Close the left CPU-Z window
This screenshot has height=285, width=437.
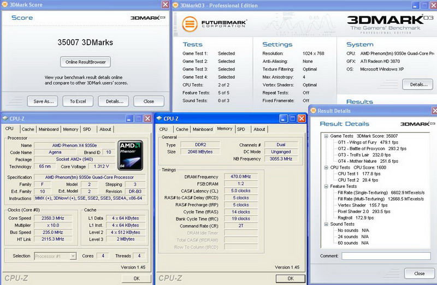pyautogui.click(x=147, y=118)
